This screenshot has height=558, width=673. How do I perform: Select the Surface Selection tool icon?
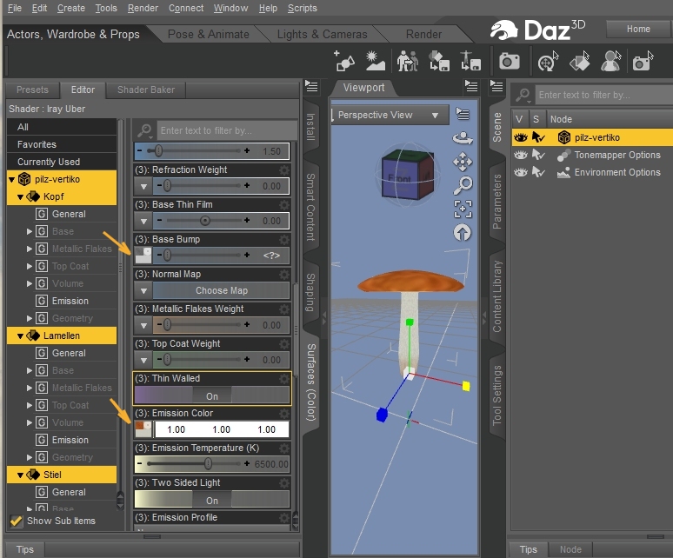pyautogui.click(x=579, y=61)
